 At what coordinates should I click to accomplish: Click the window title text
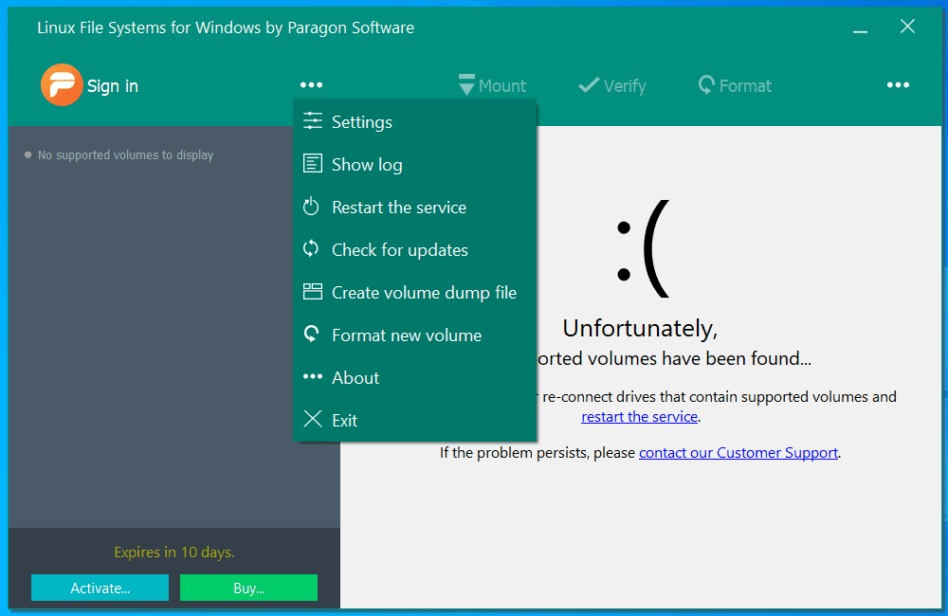(x=226, y=27)
